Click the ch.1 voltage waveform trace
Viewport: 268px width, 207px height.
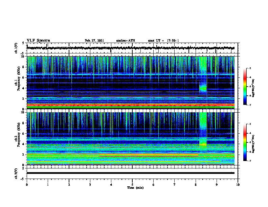click(131, 48)
